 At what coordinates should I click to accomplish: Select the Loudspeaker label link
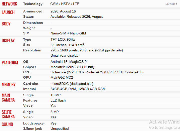coord(34,123)
